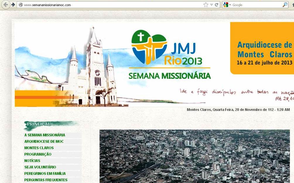Go to PEREGRINOS EM FAMÍLIA link
The width and height of the screenshot is (294, 183).
point(45,173)
